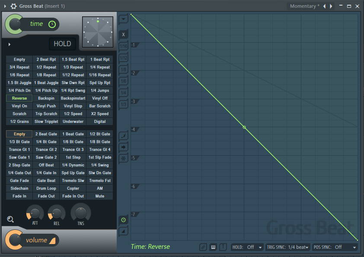
Task: Adjust the time mix knob
Action: (14, 24)
